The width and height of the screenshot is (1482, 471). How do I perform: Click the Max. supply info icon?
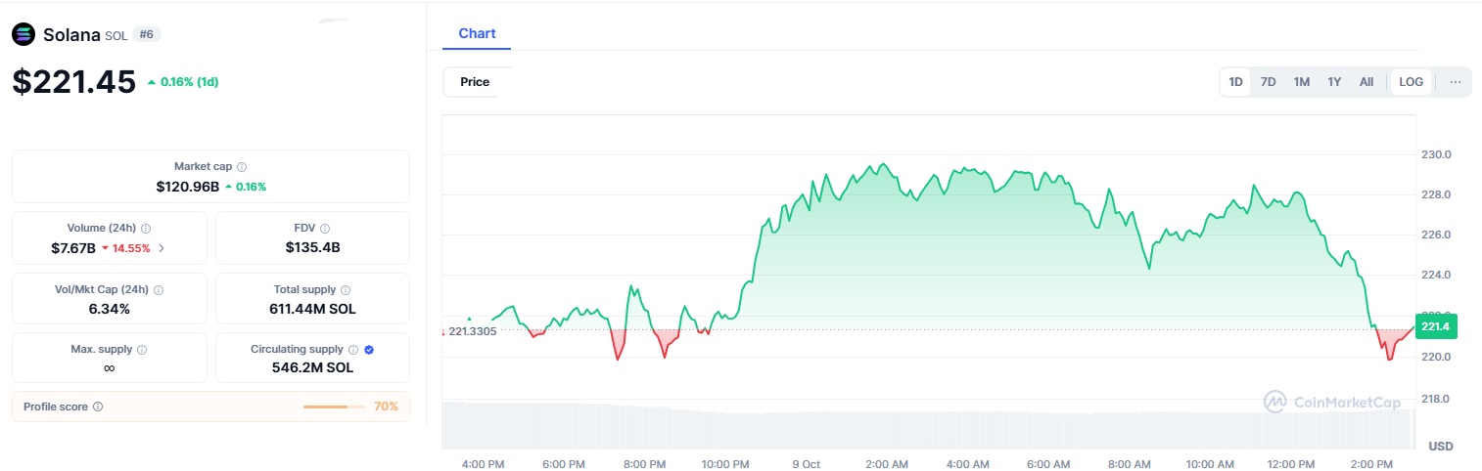point(141,350)
